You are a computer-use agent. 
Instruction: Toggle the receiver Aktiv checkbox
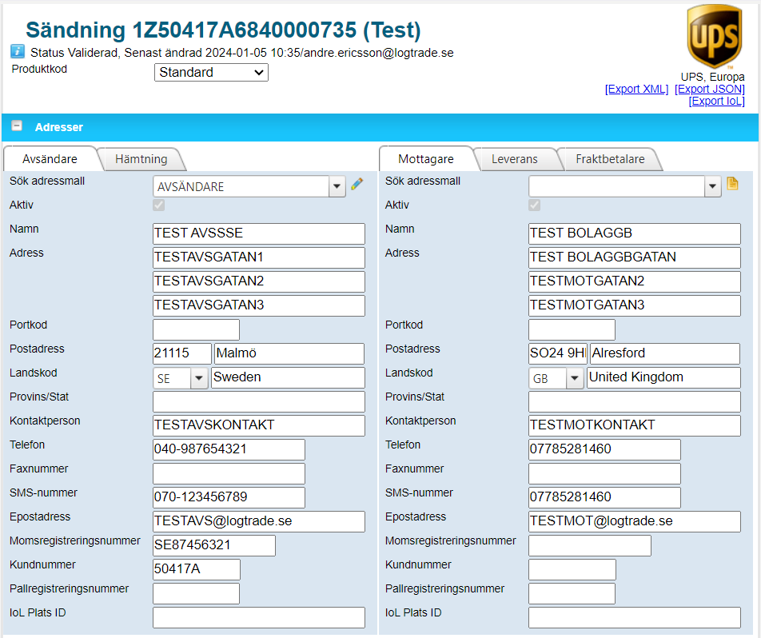[535, 205]
